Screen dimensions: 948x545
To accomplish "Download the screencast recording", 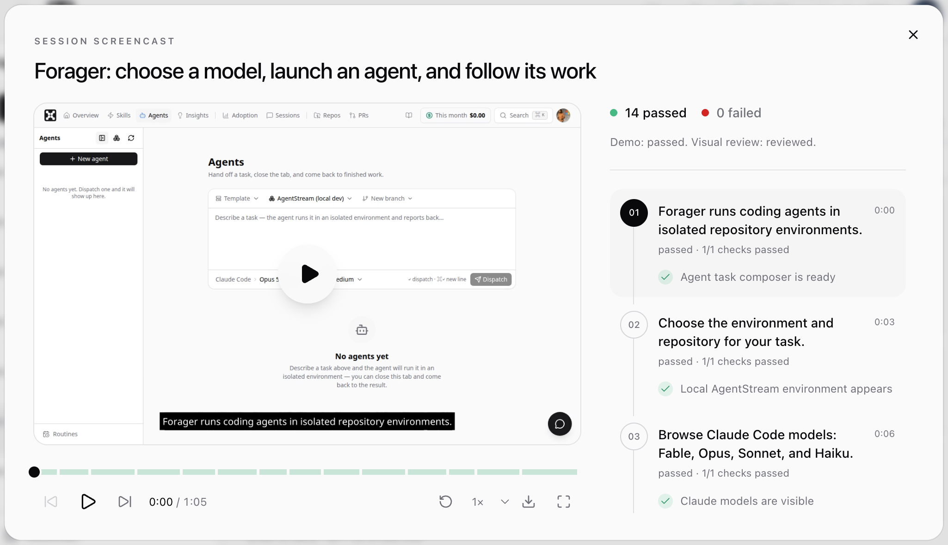I will click(x=529, y=502).
